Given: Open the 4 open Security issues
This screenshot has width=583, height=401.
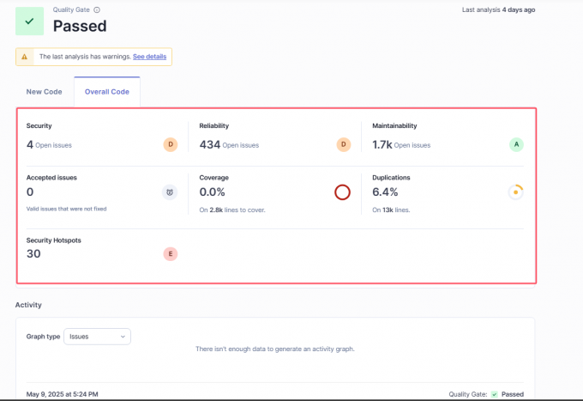Looking at the screenshot, I should point(30,144).
